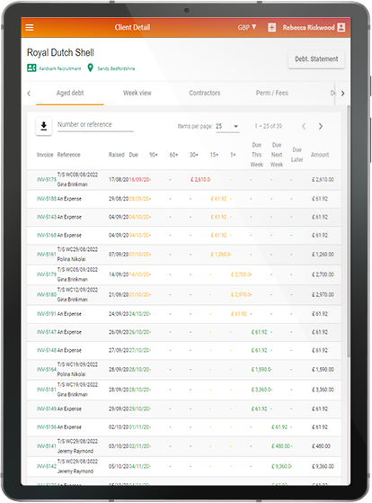Open invoice INV-5142

pos(47,466)
